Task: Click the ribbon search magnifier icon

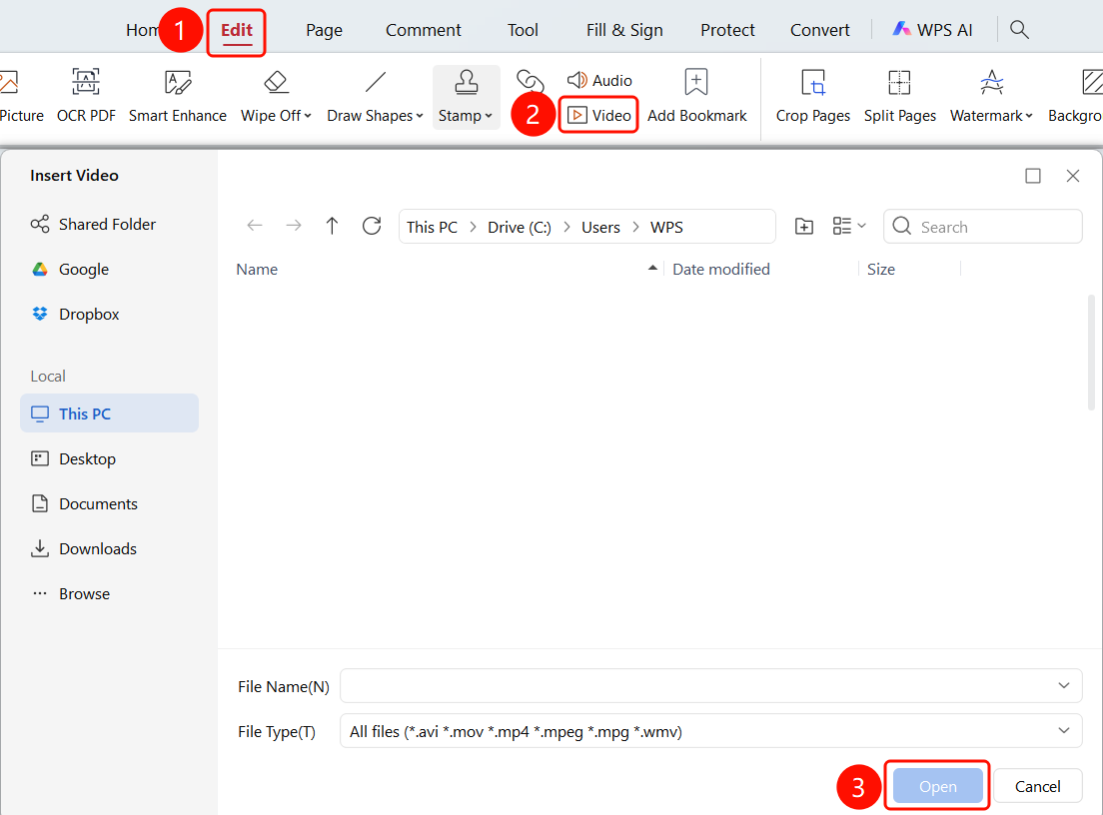Action: [1019, 30]
